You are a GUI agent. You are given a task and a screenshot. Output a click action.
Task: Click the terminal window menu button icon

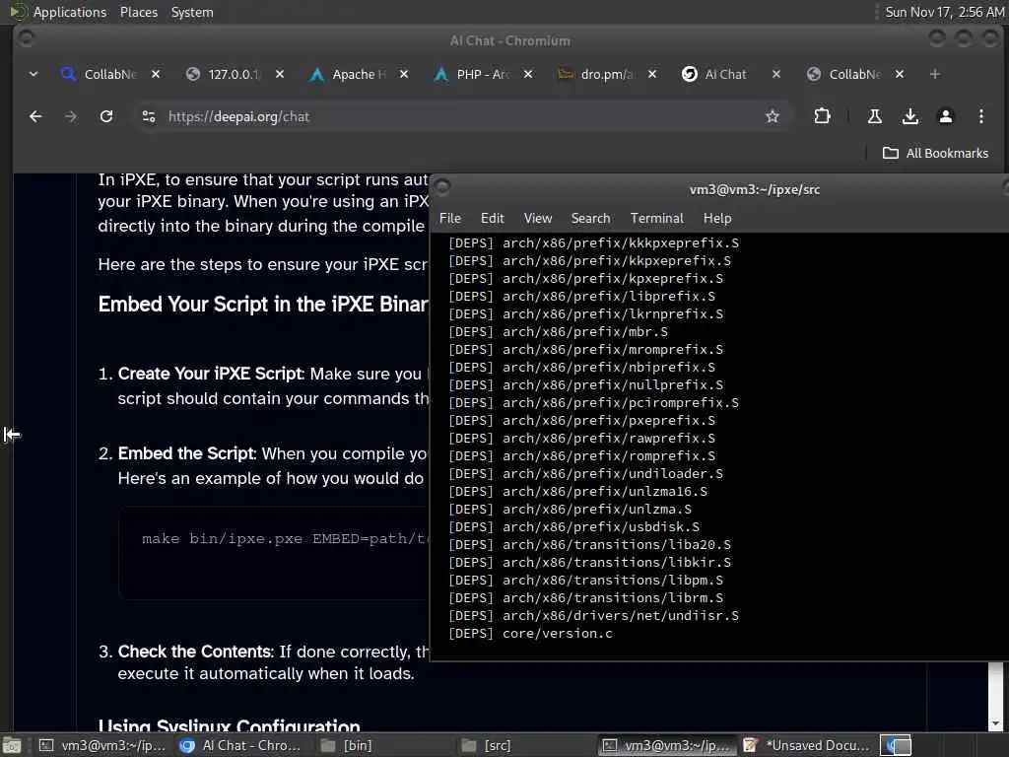click(x=442, y=187)
